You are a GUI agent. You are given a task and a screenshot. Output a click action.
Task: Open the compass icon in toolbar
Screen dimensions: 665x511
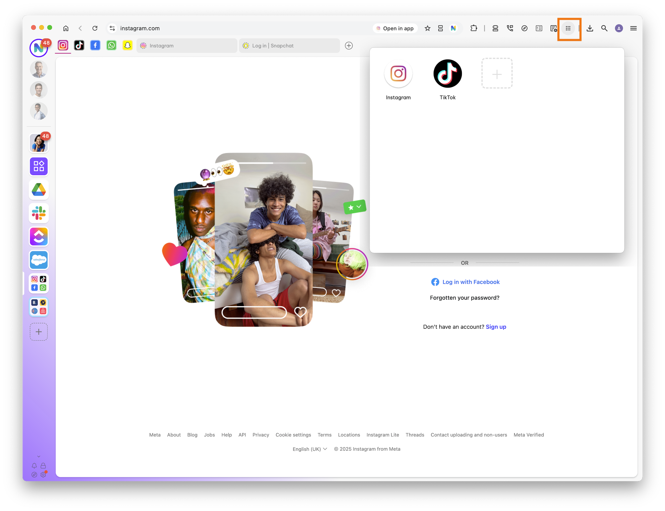[524, 28]
